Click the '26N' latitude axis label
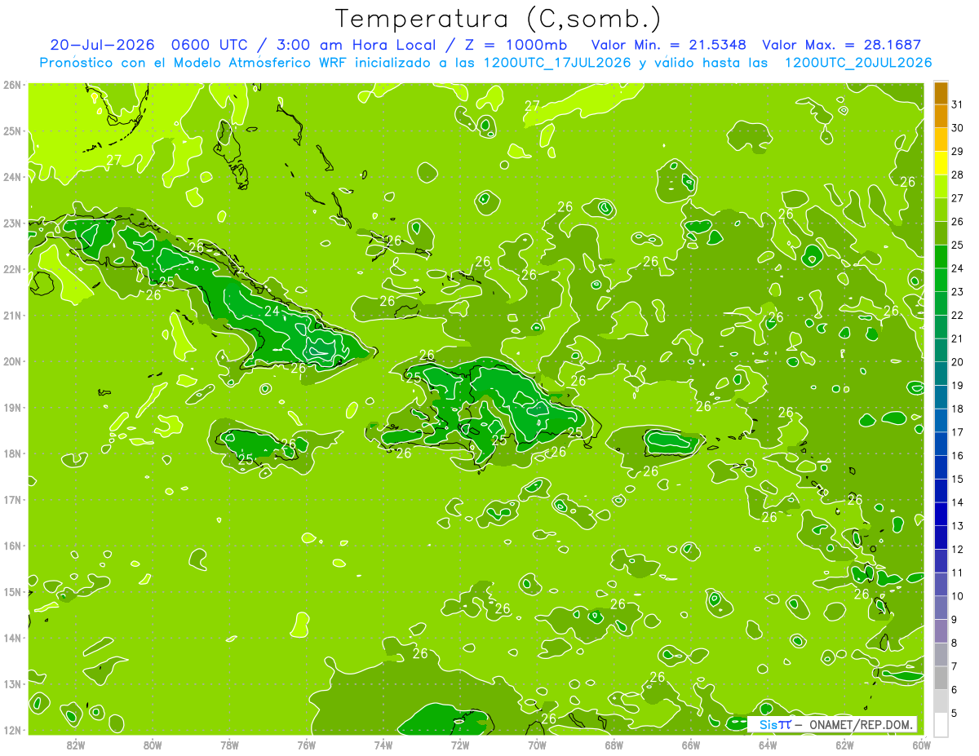 coord(13,85)
